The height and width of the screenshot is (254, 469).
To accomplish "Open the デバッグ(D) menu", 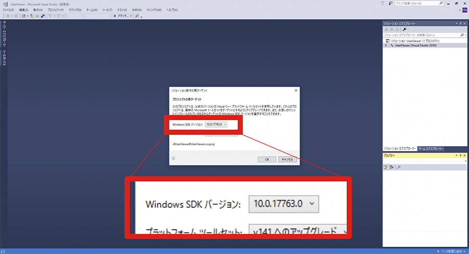I will tap(75, 10).
